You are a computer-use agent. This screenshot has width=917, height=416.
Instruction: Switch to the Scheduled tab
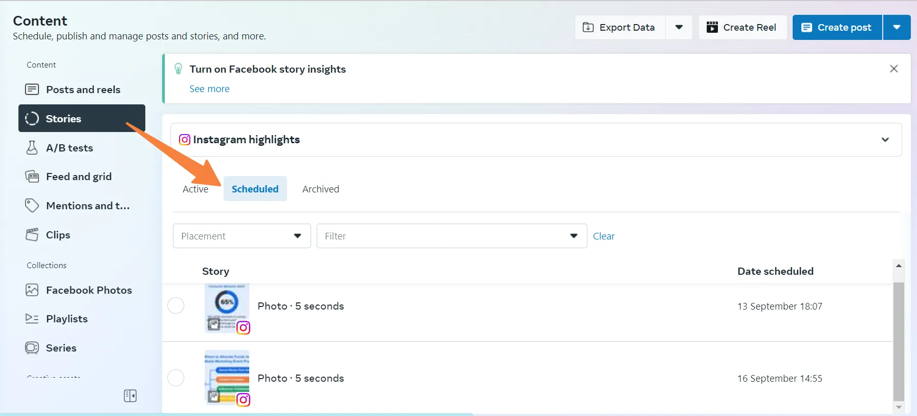pos(255,189)
